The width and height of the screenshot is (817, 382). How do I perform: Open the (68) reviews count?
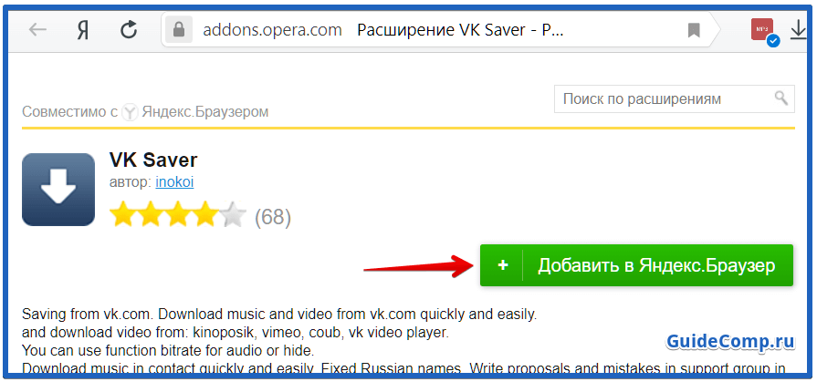pos(273,217)
